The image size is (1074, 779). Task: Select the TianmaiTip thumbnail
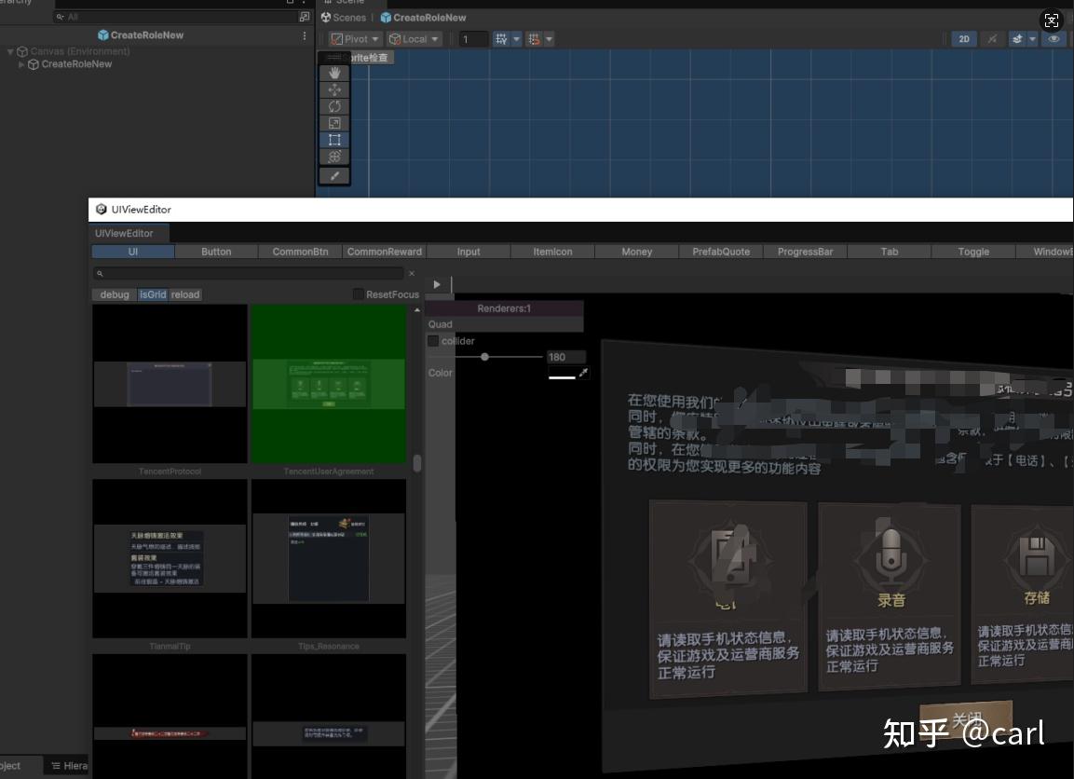click(x=170, y=558)
